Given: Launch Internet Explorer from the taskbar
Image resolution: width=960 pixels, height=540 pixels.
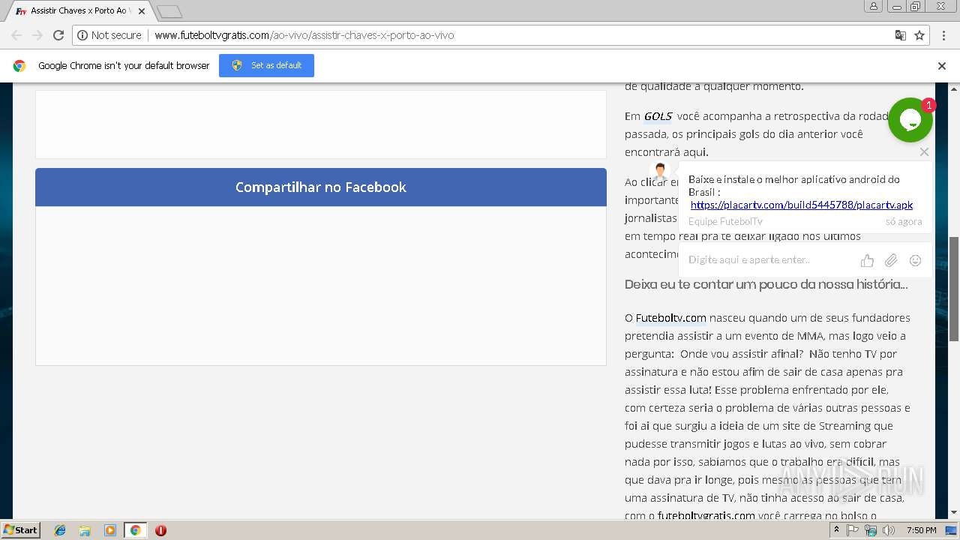Looking at the screenshot, I should (x=60, y=530).
